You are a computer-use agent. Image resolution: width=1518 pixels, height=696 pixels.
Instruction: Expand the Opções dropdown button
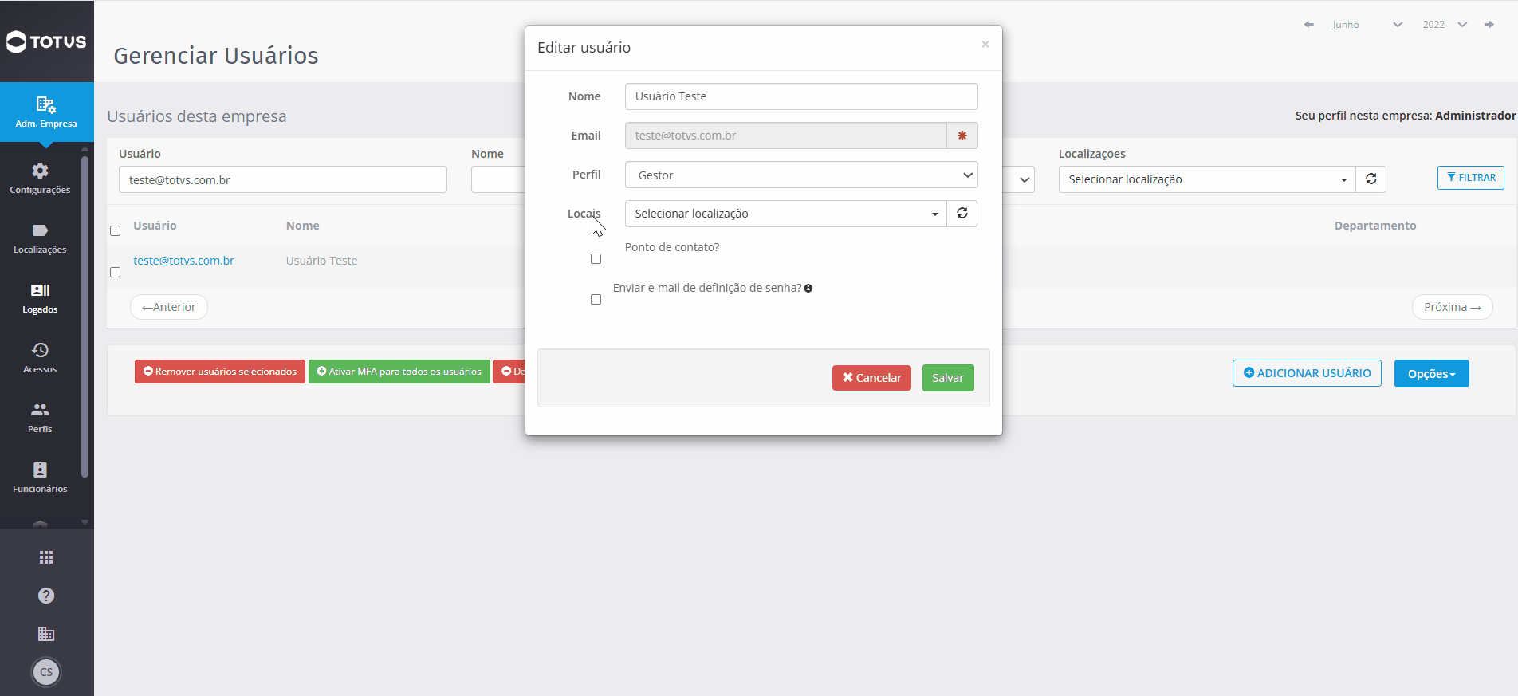tap(1431, 374)
